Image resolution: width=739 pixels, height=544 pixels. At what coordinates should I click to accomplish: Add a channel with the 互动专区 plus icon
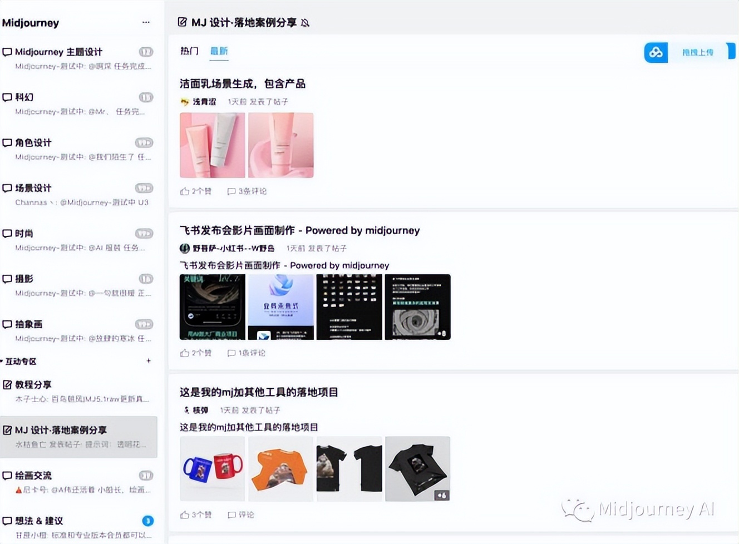click(x=149, y=361)
